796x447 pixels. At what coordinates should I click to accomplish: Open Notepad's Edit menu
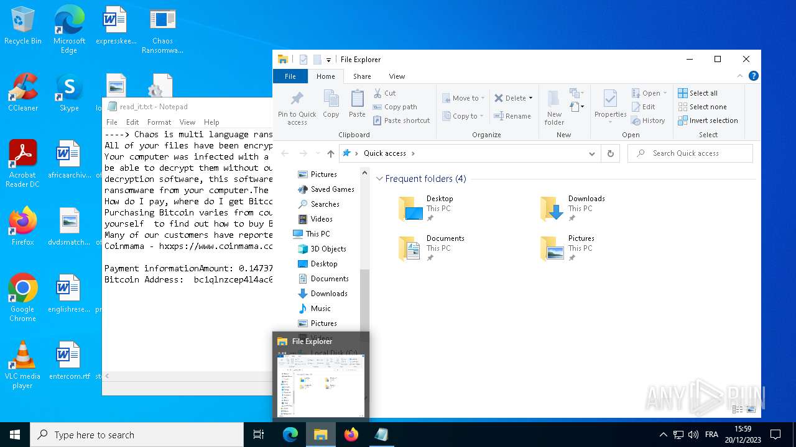tap(132, 122)
